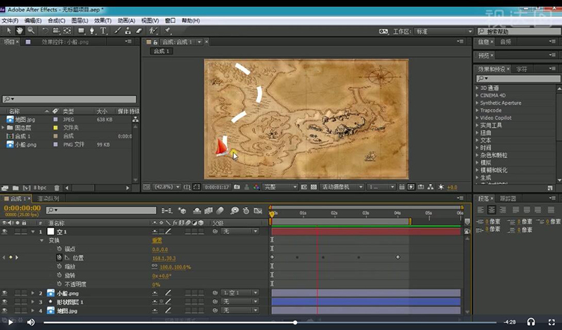The width and height of the screenshot is (562, 330).
Task: Click the 重置 reset link for transform
Action: click(x=157, y=240)
